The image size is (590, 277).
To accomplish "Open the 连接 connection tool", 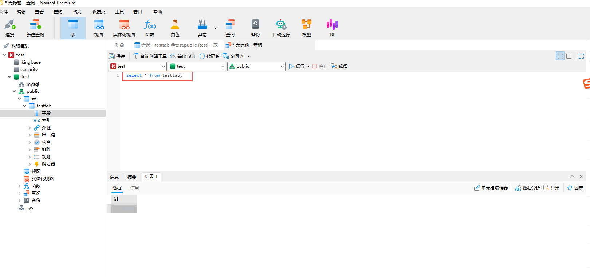I will pyautogui.click(x=10, y=28).
